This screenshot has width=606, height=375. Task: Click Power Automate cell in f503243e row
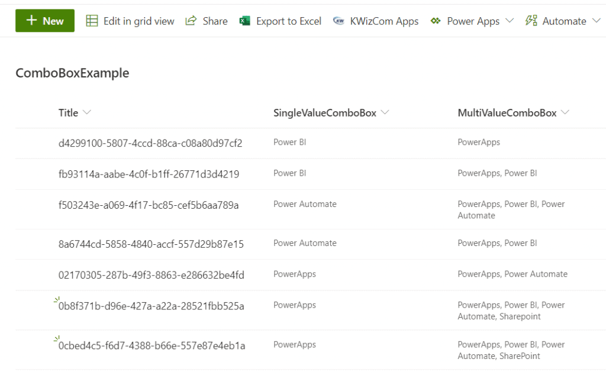point(305,204)
